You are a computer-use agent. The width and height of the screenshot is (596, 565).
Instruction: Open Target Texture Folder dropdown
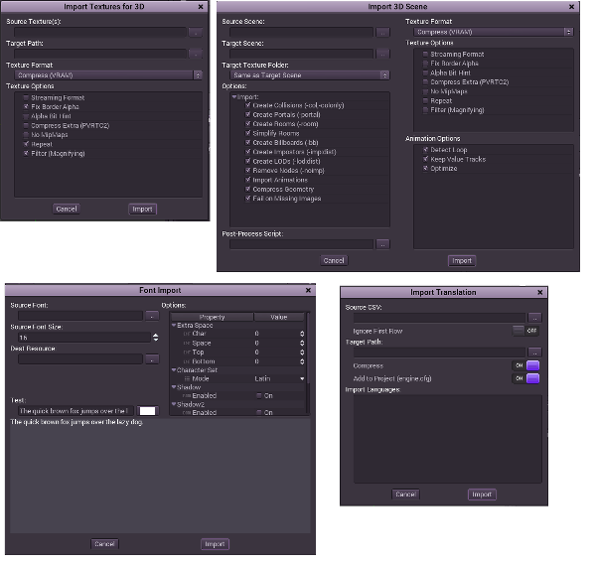point(304,74)
